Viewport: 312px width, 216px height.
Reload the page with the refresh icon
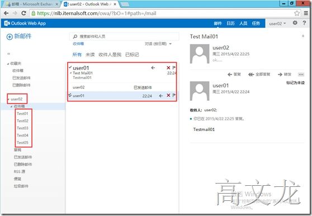[23, 13]
